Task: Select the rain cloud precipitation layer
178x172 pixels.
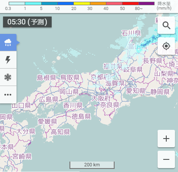Action: pos(8,43)
